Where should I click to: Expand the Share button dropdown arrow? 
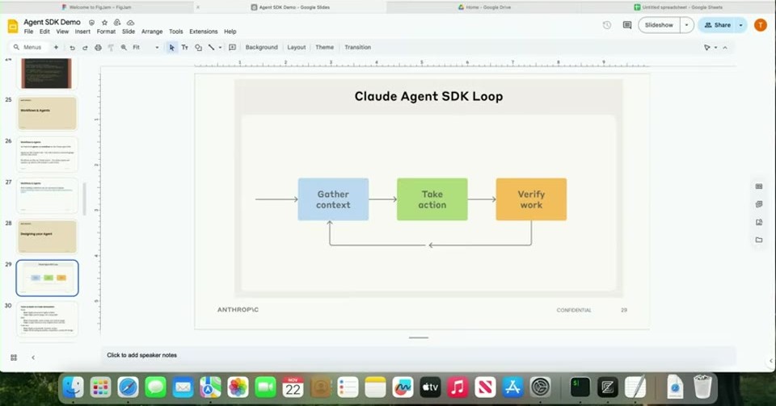coord(740,25)
